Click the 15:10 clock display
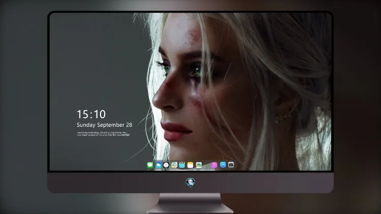381x214 pixels. pyautogui.click(x=91, y=114)
